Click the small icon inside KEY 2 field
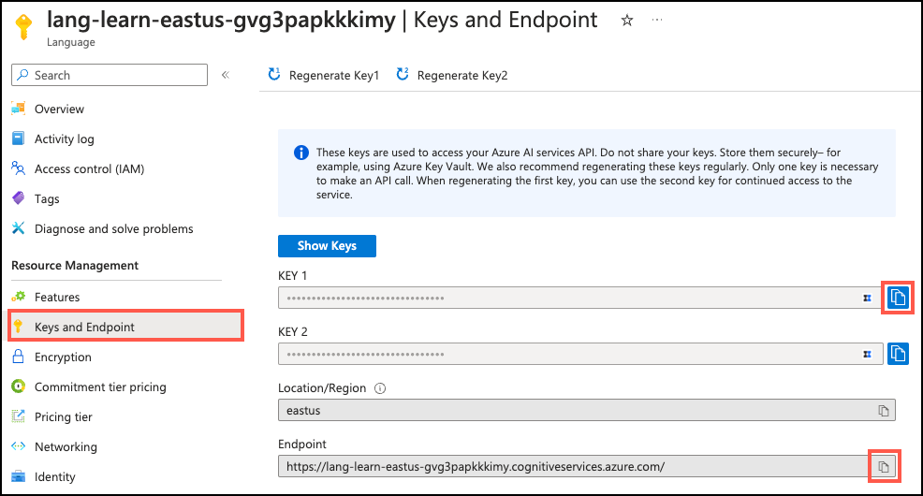Screen dimensions: 923x496 (867, 354)
